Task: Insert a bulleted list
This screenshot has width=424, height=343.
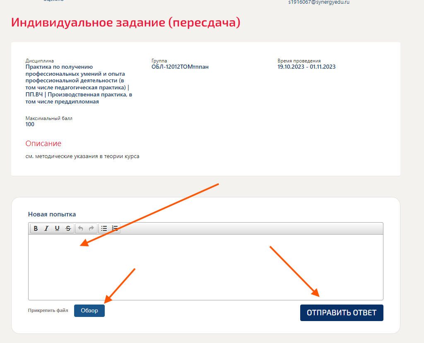Action: pos(104,228)
